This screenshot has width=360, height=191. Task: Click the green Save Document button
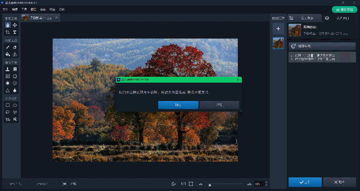(x=345, y=10)
